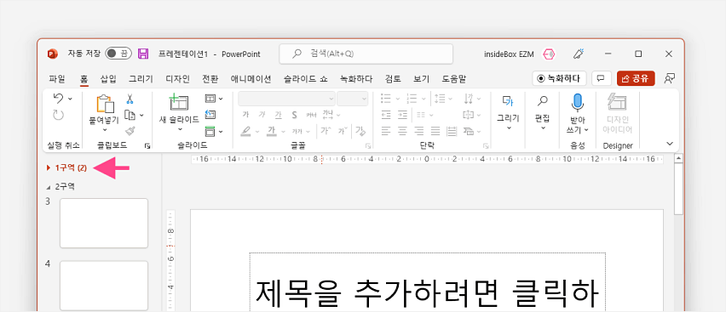
Task: Click the 녹화하다 record button
Action: coord(559,78)
